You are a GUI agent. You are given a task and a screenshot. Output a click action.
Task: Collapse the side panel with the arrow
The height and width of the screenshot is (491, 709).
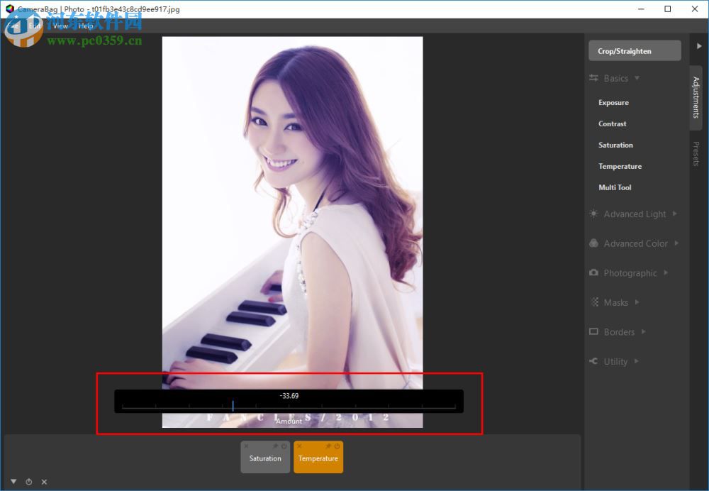699,46
